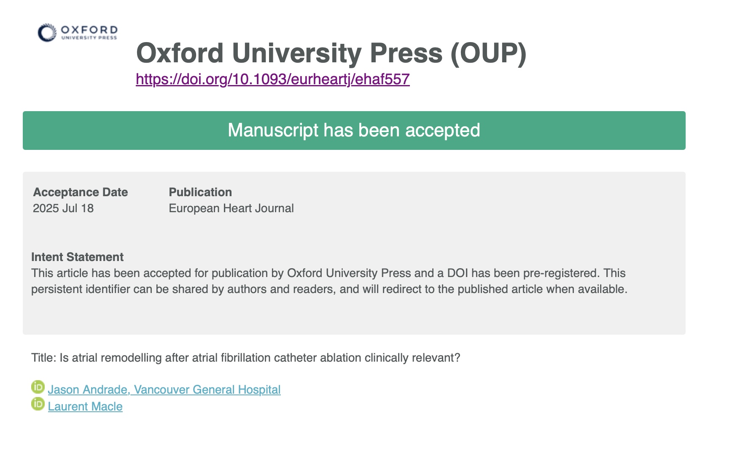Click the Intent Statement heading
Image resolution: width=743 pixels, height=453 pixels.
(x=77, y=257)
